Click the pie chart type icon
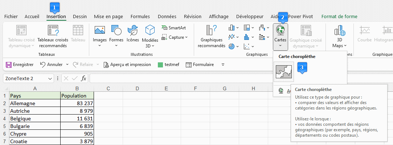393x145 pixels. (x=232, y=46)
